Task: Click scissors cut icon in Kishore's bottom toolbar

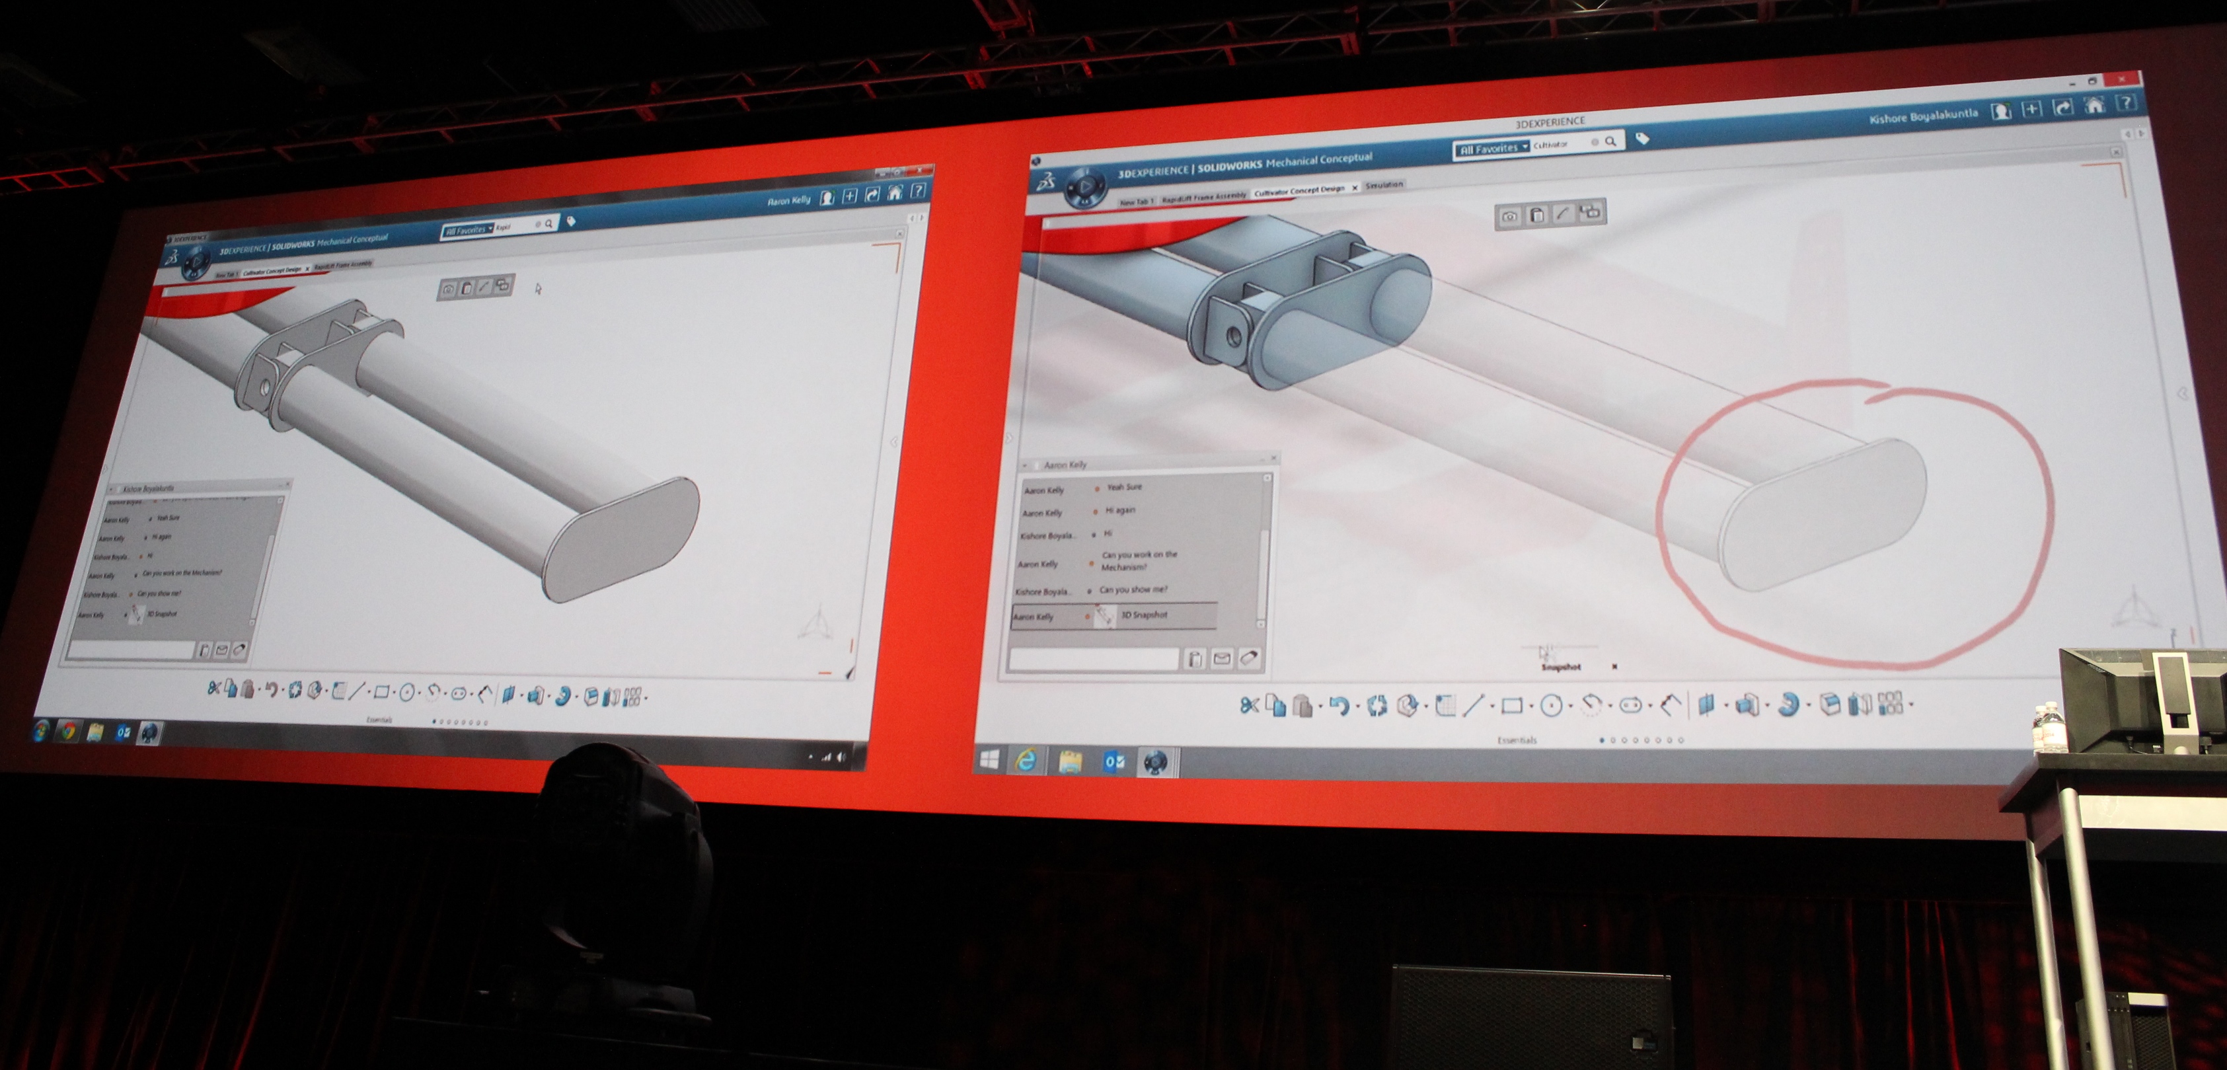Action: click(x=1248, y=706)
